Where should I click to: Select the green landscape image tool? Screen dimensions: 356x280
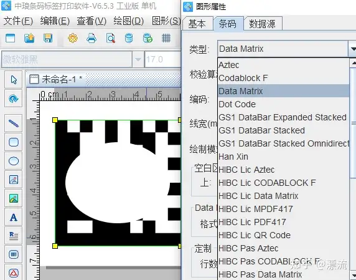[x=14, y=198]
